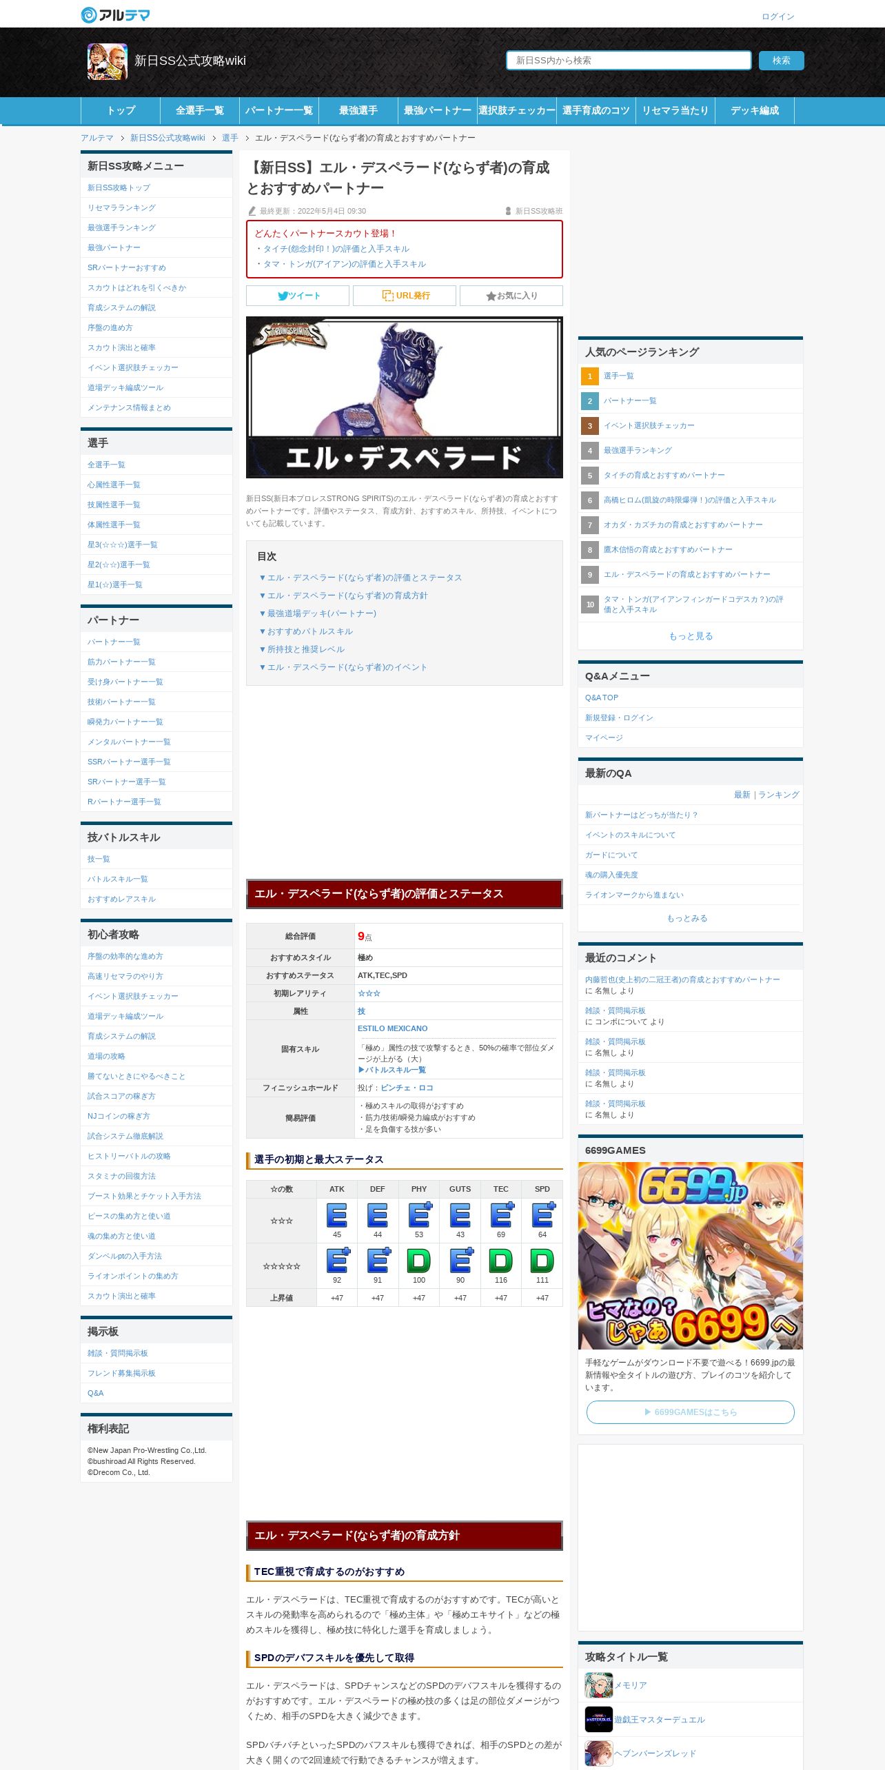This screenshot has height=1770, width=885.
Task: Jump to 評価とステータス in the table of contents
Action: pyautogui.click(x=360, y=578)
